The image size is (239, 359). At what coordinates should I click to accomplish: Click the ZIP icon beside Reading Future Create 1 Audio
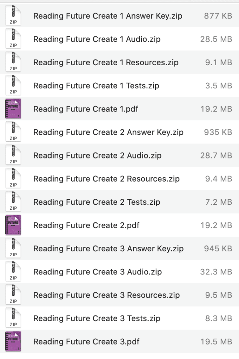13,39
